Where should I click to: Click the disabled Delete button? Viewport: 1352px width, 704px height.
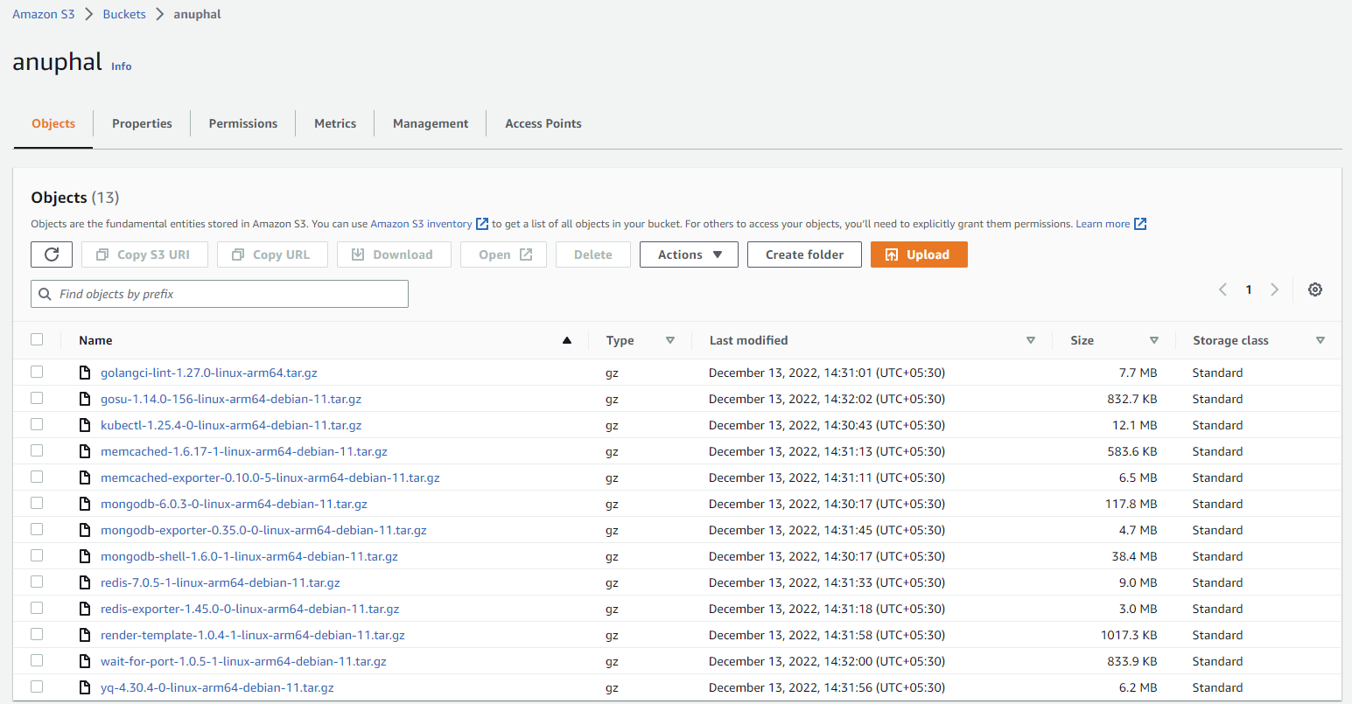[593, 254]
